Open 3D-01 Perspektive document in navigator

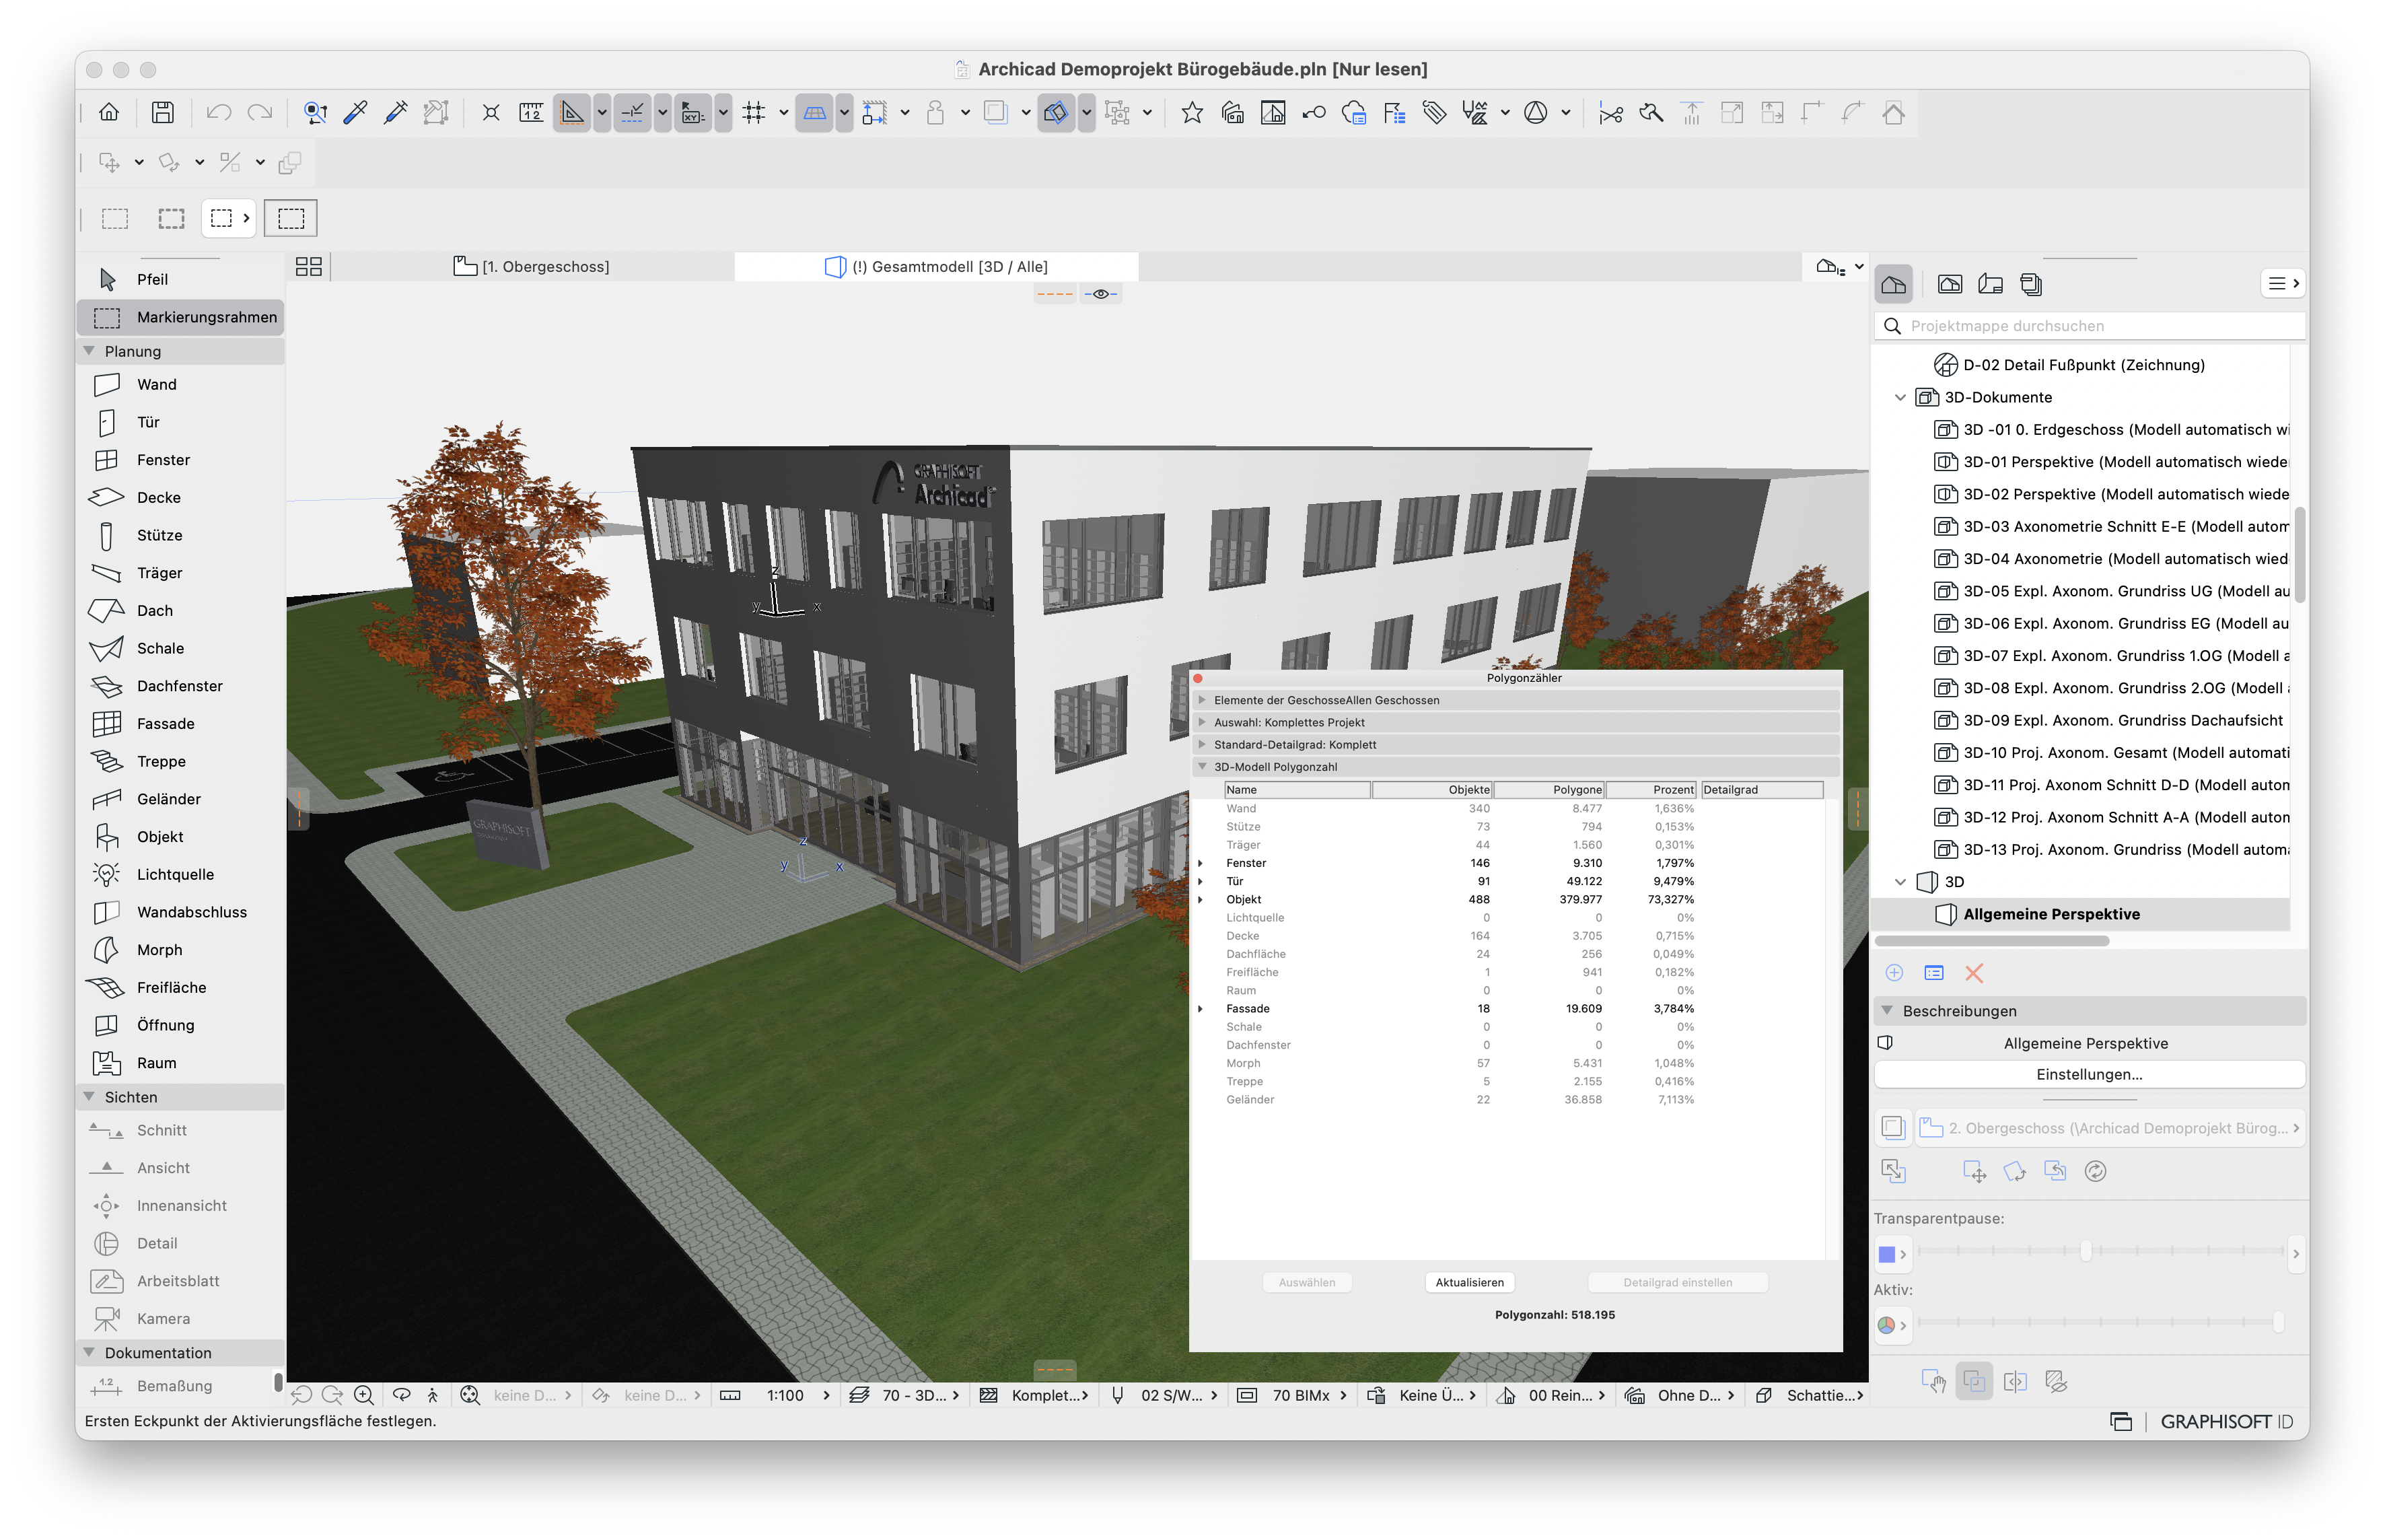2111,462
